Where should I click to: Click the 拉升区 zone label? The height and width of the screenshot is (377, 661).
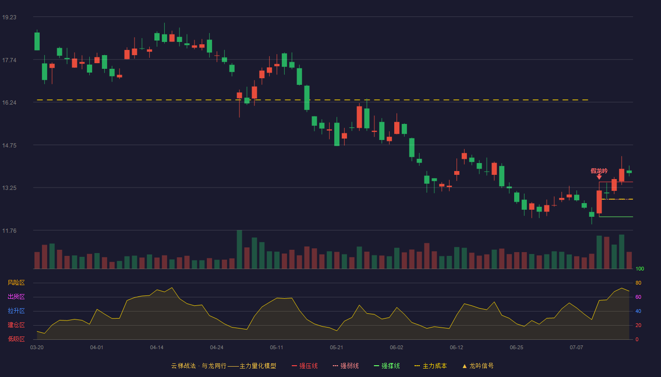point(16,311)
